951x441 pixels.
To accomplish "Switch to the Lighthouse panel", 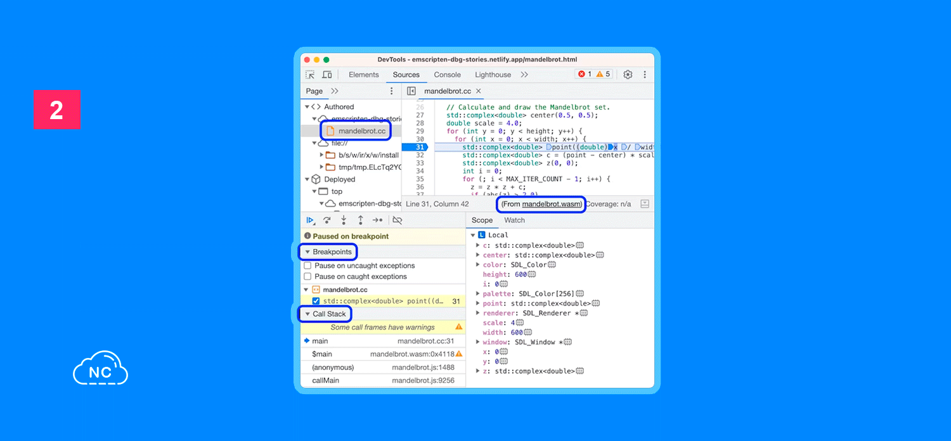I will (x=493, y=75).
